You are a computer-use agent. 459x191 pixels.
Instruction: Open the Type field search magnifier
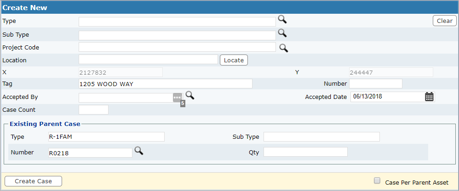pos(282,20)
